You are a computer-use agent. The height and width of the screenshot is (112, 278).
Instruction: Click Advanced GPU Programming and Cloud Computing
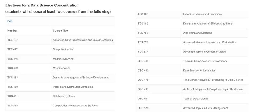point(83,40)
